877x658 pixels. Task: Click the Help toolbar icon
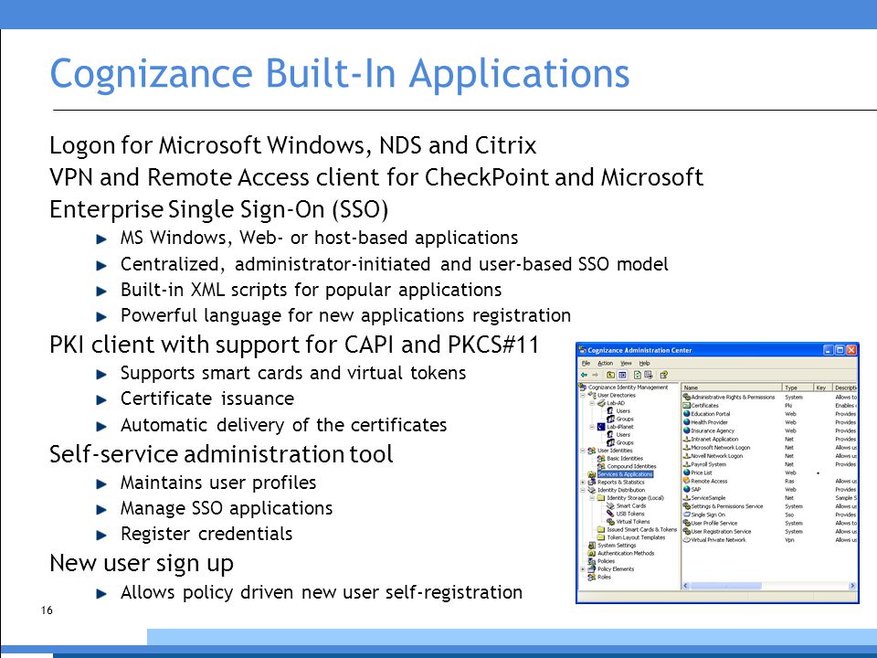664,375
